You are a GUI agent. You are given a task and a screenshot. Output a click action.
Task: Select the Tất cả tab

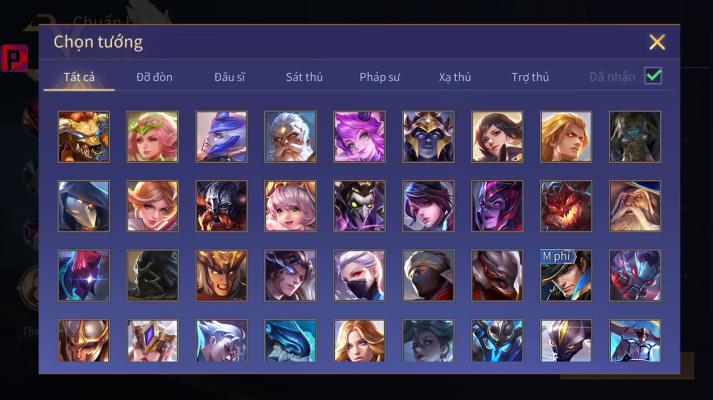[79, 77]
